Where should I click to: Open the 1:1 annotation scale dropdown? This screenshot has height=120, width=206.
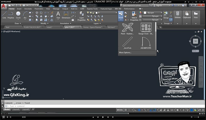point(173,110)
